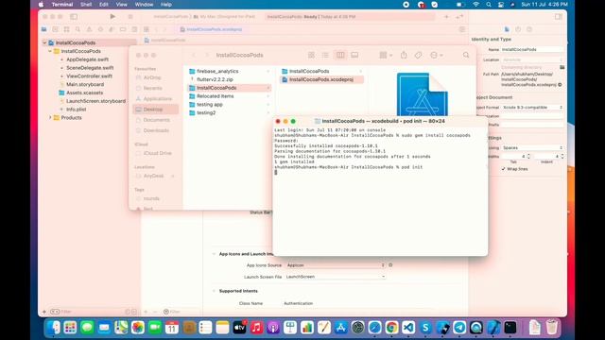Open the Window menu
Screen dimensions: 605x340
tap(144, 5)
